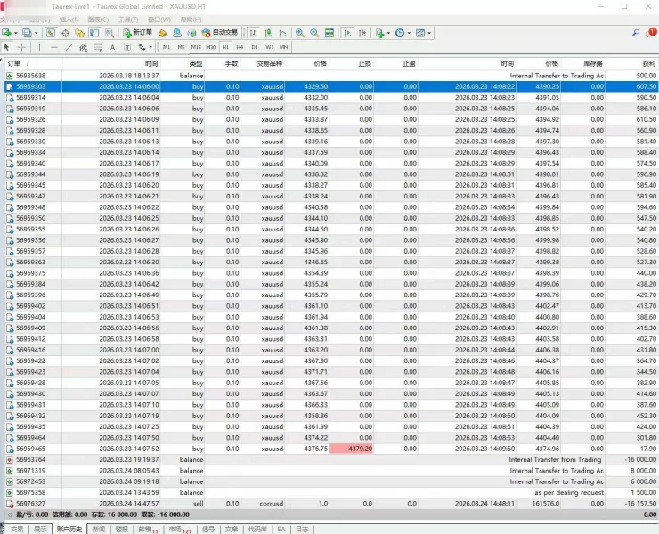The image size is (659, 534).
Task: Select the trendline drawing tool
Action: click(69, 47)
